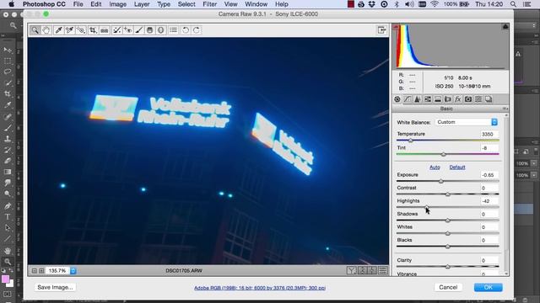Zoom in with the plus button

click(x=41, y=271)
